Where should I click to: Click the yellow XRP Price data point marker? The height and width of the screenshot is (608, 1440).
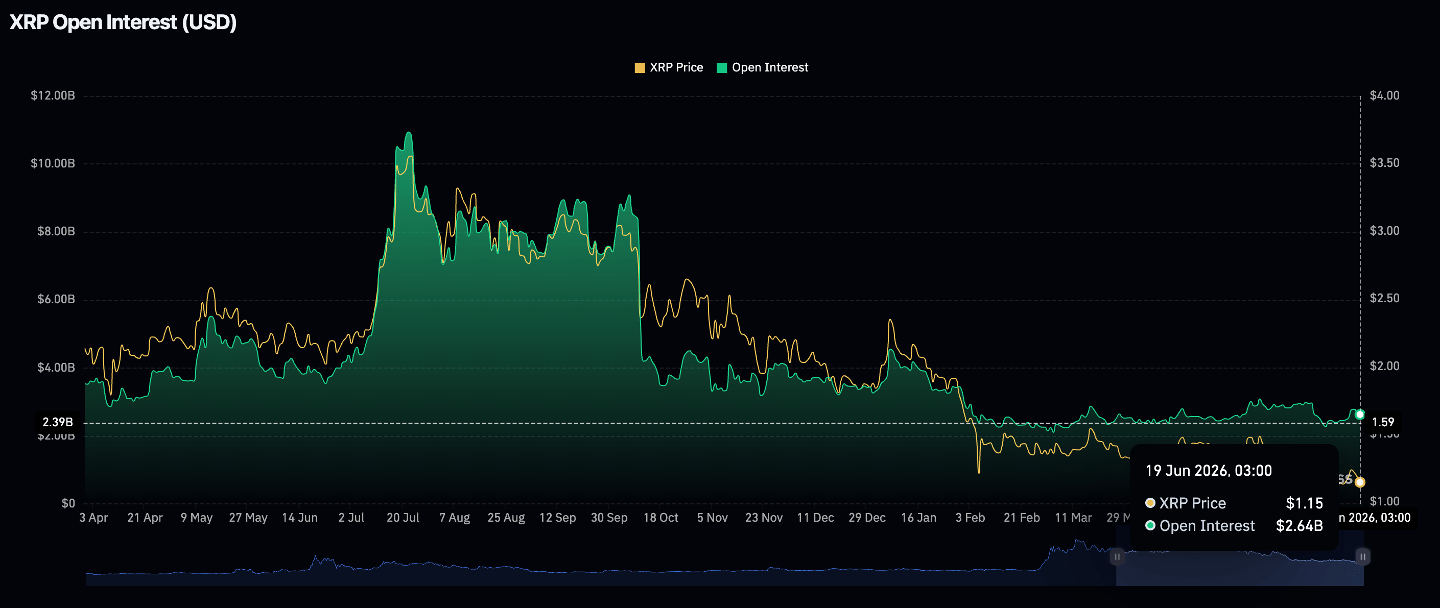point(1360,482)
